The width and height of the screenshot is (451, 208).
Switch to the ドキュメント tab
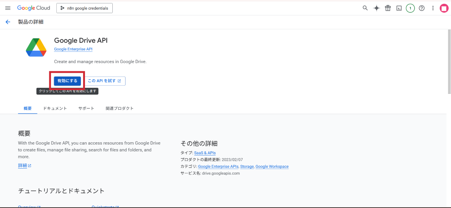[55, 108]
